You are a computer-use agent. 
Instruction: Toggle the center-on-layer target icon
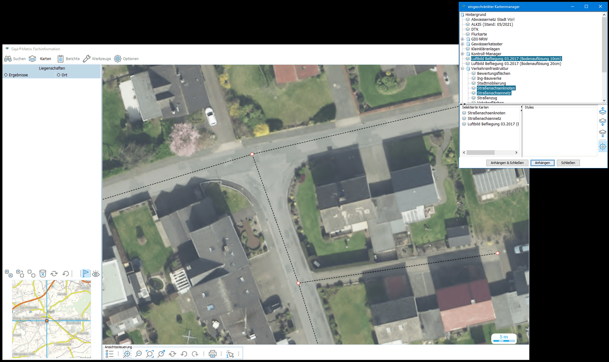coord(603,147)
